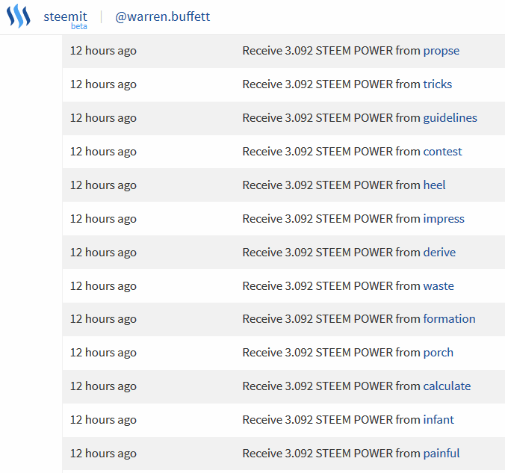Open the impress account link

[444, 219]
